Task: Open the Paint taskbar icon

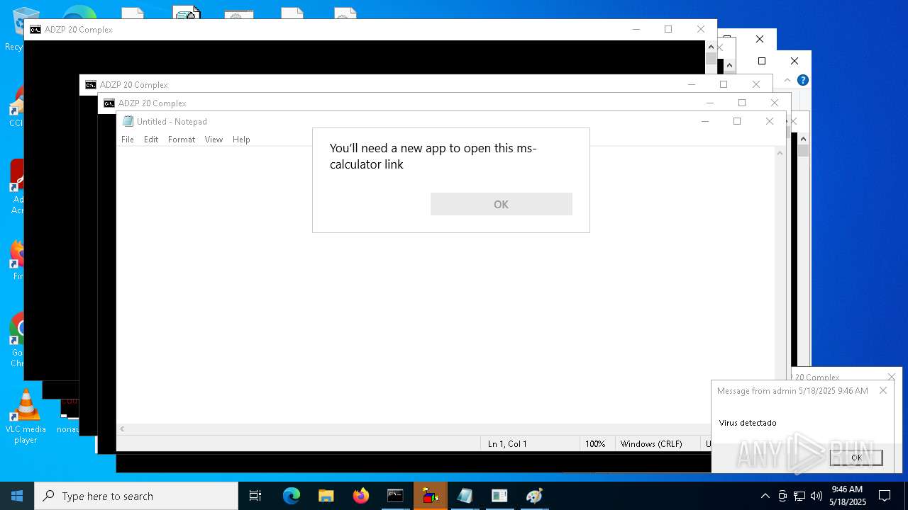Action: point(534,496)
